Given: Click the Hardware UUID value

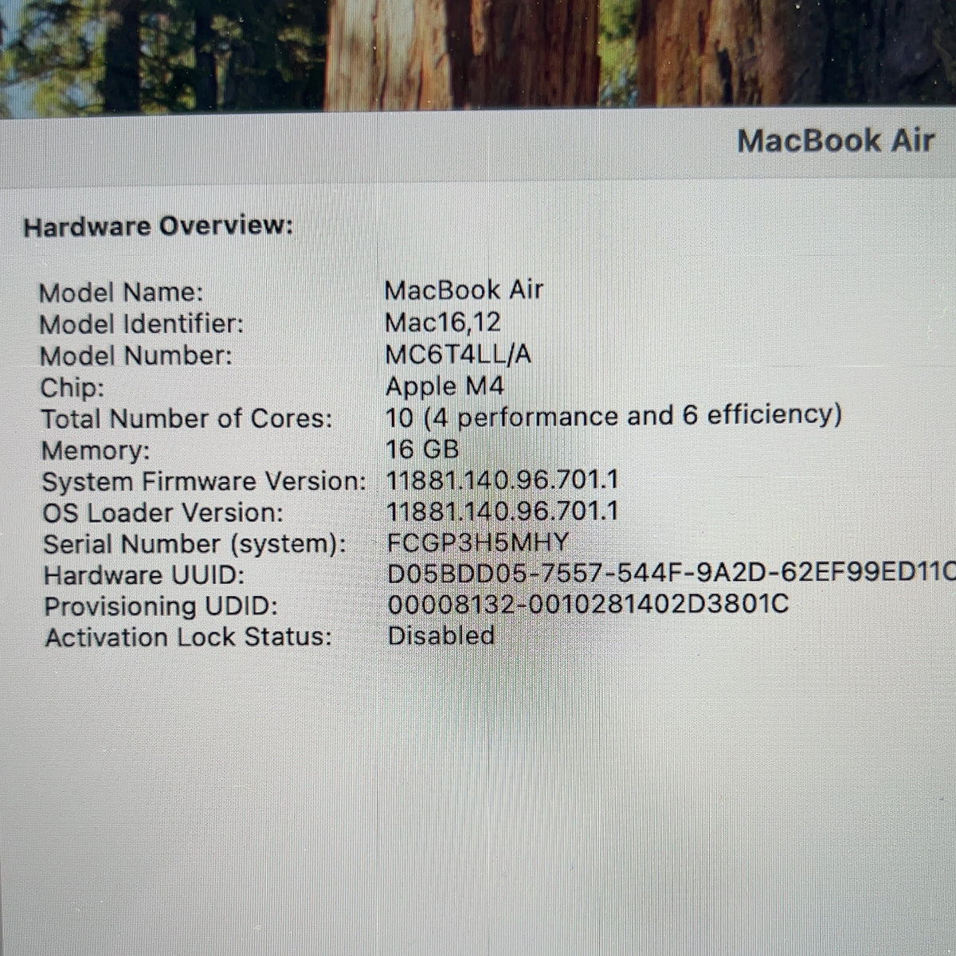Looking at the screenshot, I should pyautogui.click(x=671, y=573).
